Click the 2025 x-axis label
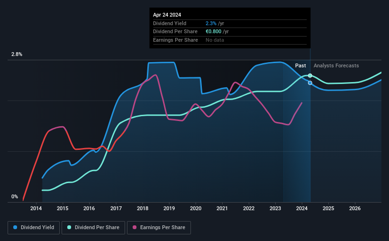389x241 pixels. point(328,208)
